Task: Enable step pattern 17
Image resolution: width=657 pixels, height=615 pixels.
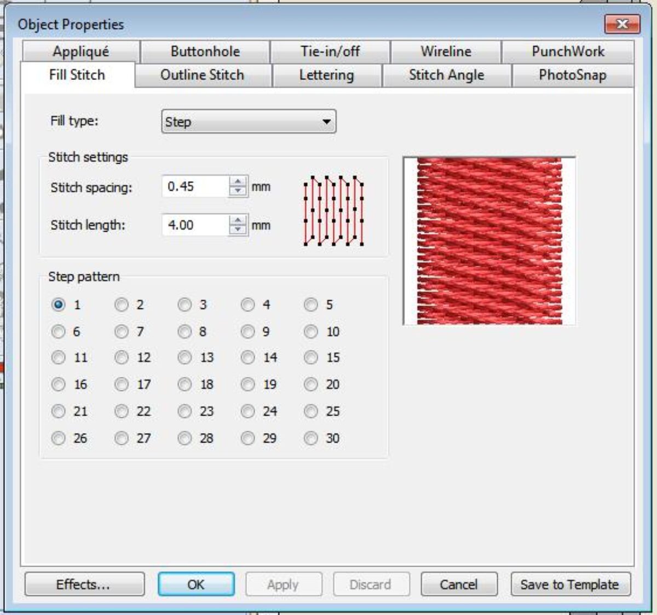Action: tap(122, 384)
